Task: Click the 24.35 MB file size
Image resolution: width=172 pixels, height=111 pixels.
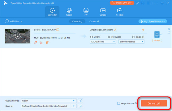Action: tap(65, 38)
